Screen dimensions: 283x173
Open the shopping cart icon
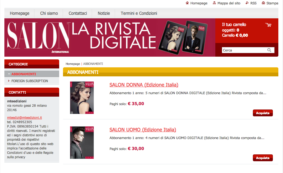[x=268, y=25]
